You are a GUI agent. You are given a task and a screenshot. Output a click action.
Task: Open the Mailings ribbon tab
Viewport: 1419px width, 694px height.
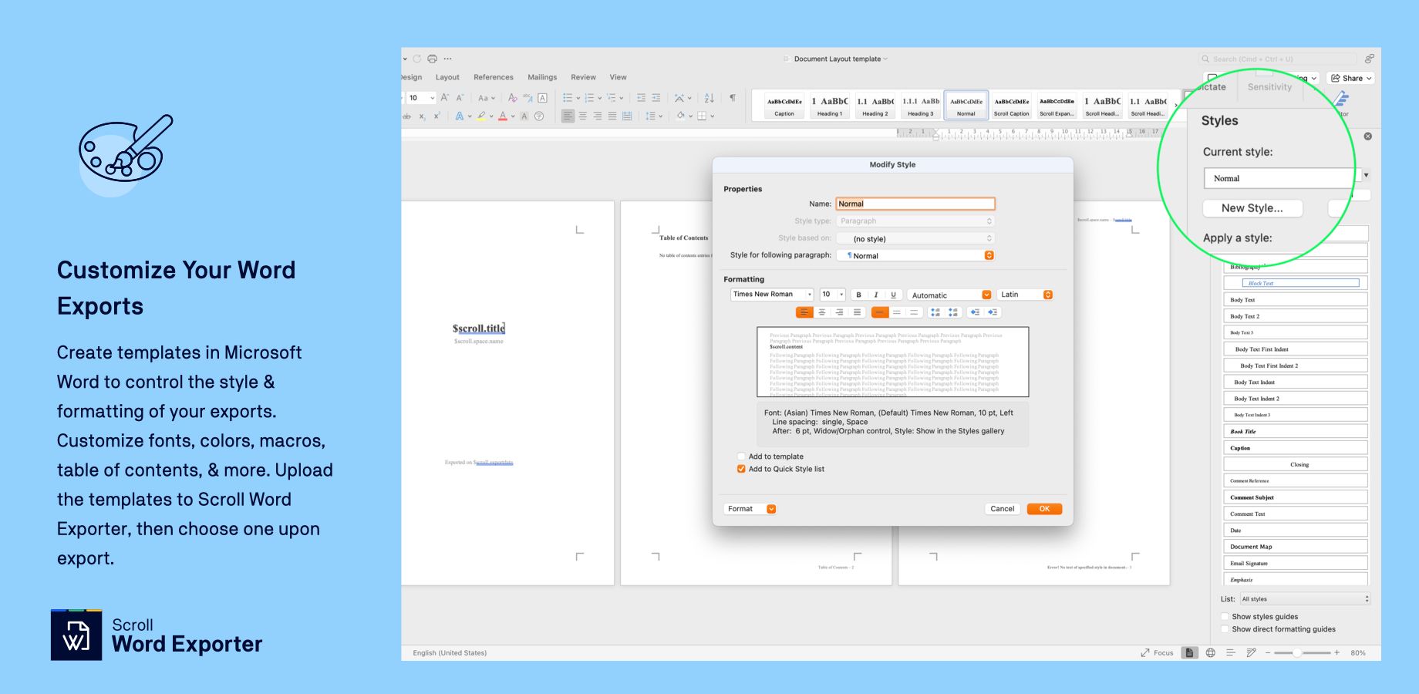(542, 77)
